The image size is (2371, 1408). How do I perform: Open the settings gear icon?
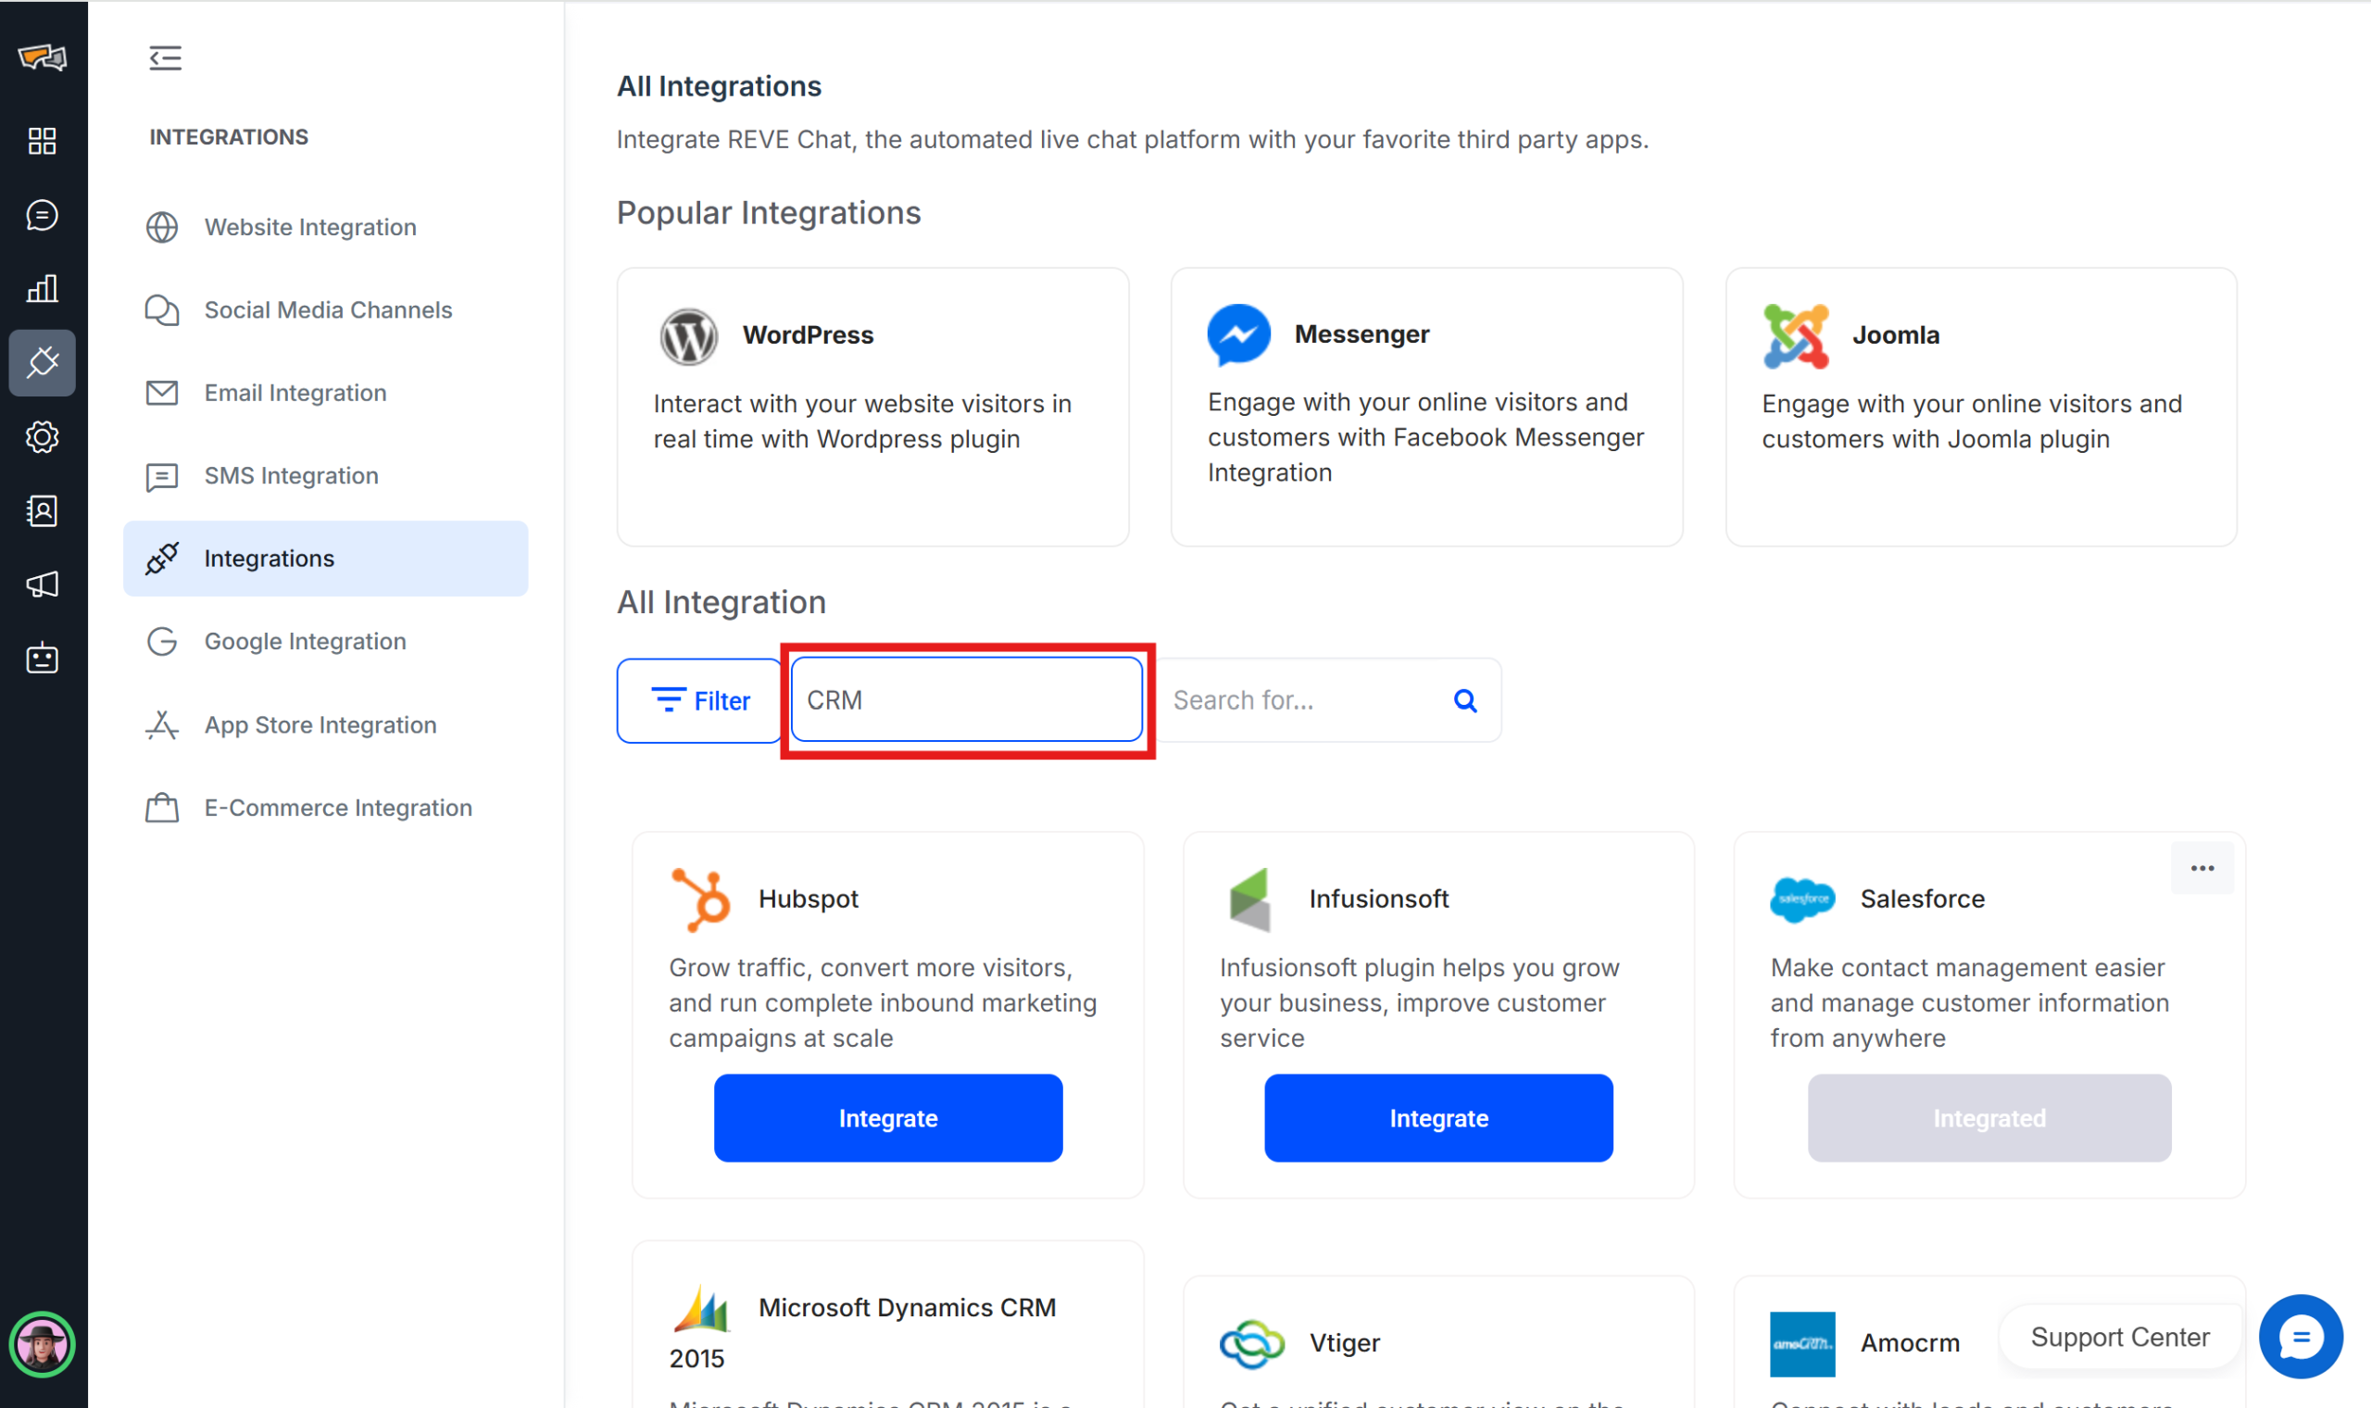(43, 436)
